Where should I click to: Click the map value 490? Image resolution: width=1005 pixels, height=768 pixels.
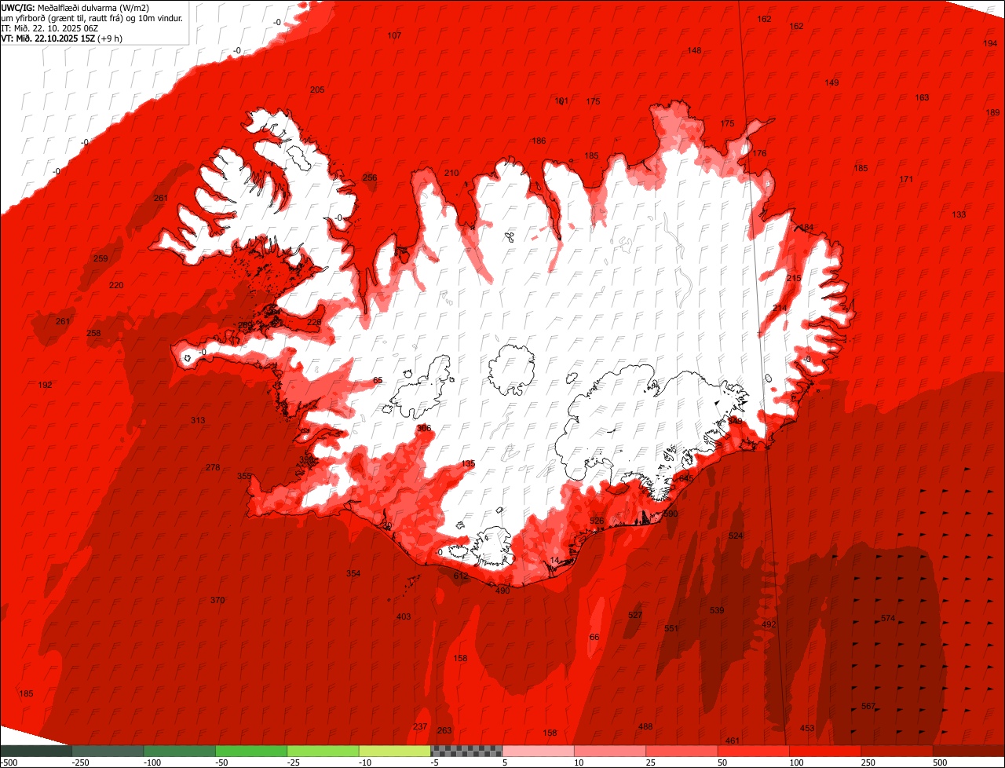[502, 591]
